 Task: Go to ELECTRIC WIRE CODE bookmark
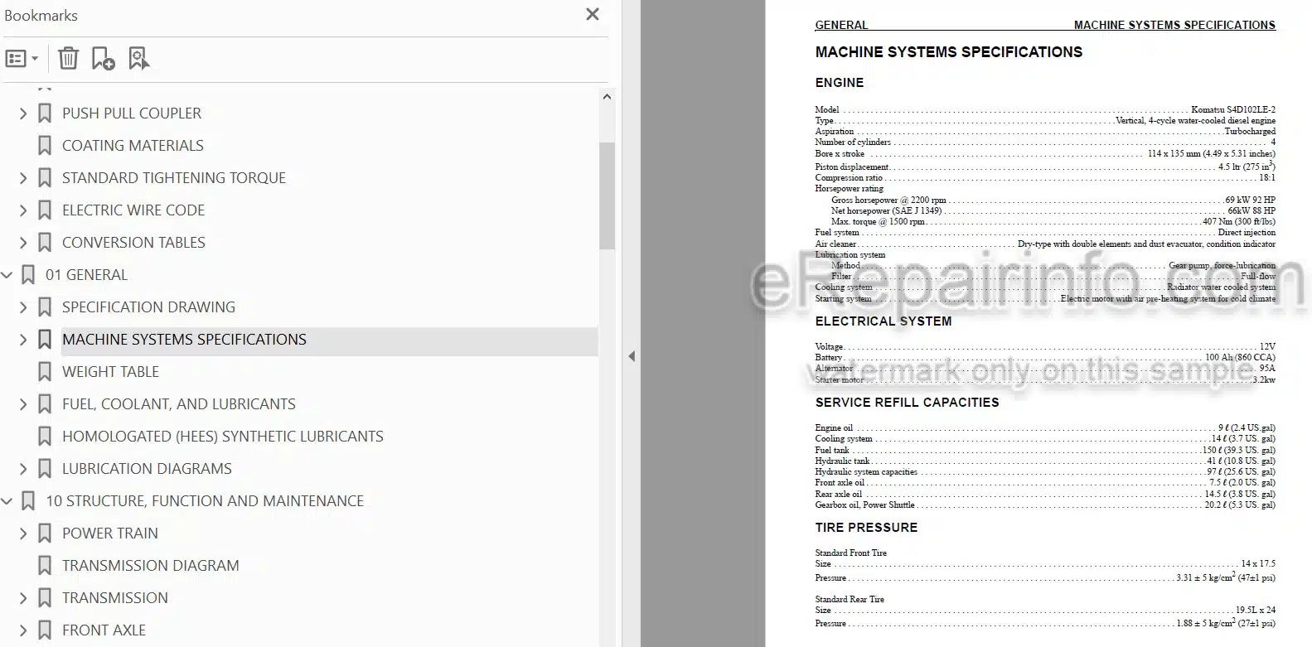tap(133, 210)
